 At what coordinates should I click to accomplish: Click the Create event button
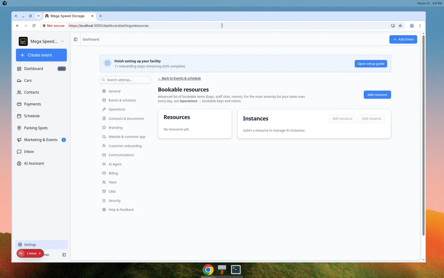click(41, 55)
